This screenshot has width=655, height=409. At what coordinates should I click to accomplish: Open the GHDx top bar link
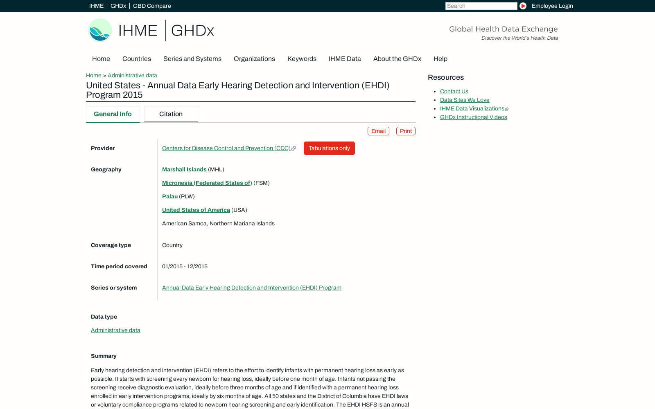[x=118, y=6]
